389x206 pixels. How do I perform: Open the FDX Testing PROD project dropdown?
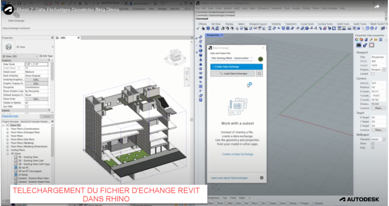click(233, 58)
